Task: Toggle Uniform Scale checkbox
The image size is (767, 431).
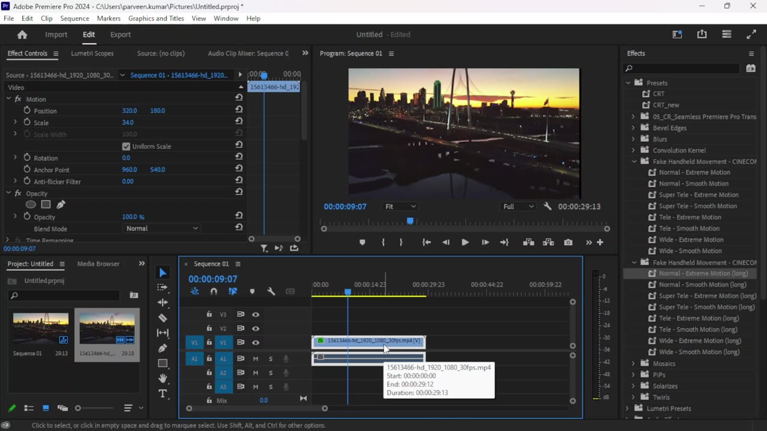Action: [x=126, y=146]
